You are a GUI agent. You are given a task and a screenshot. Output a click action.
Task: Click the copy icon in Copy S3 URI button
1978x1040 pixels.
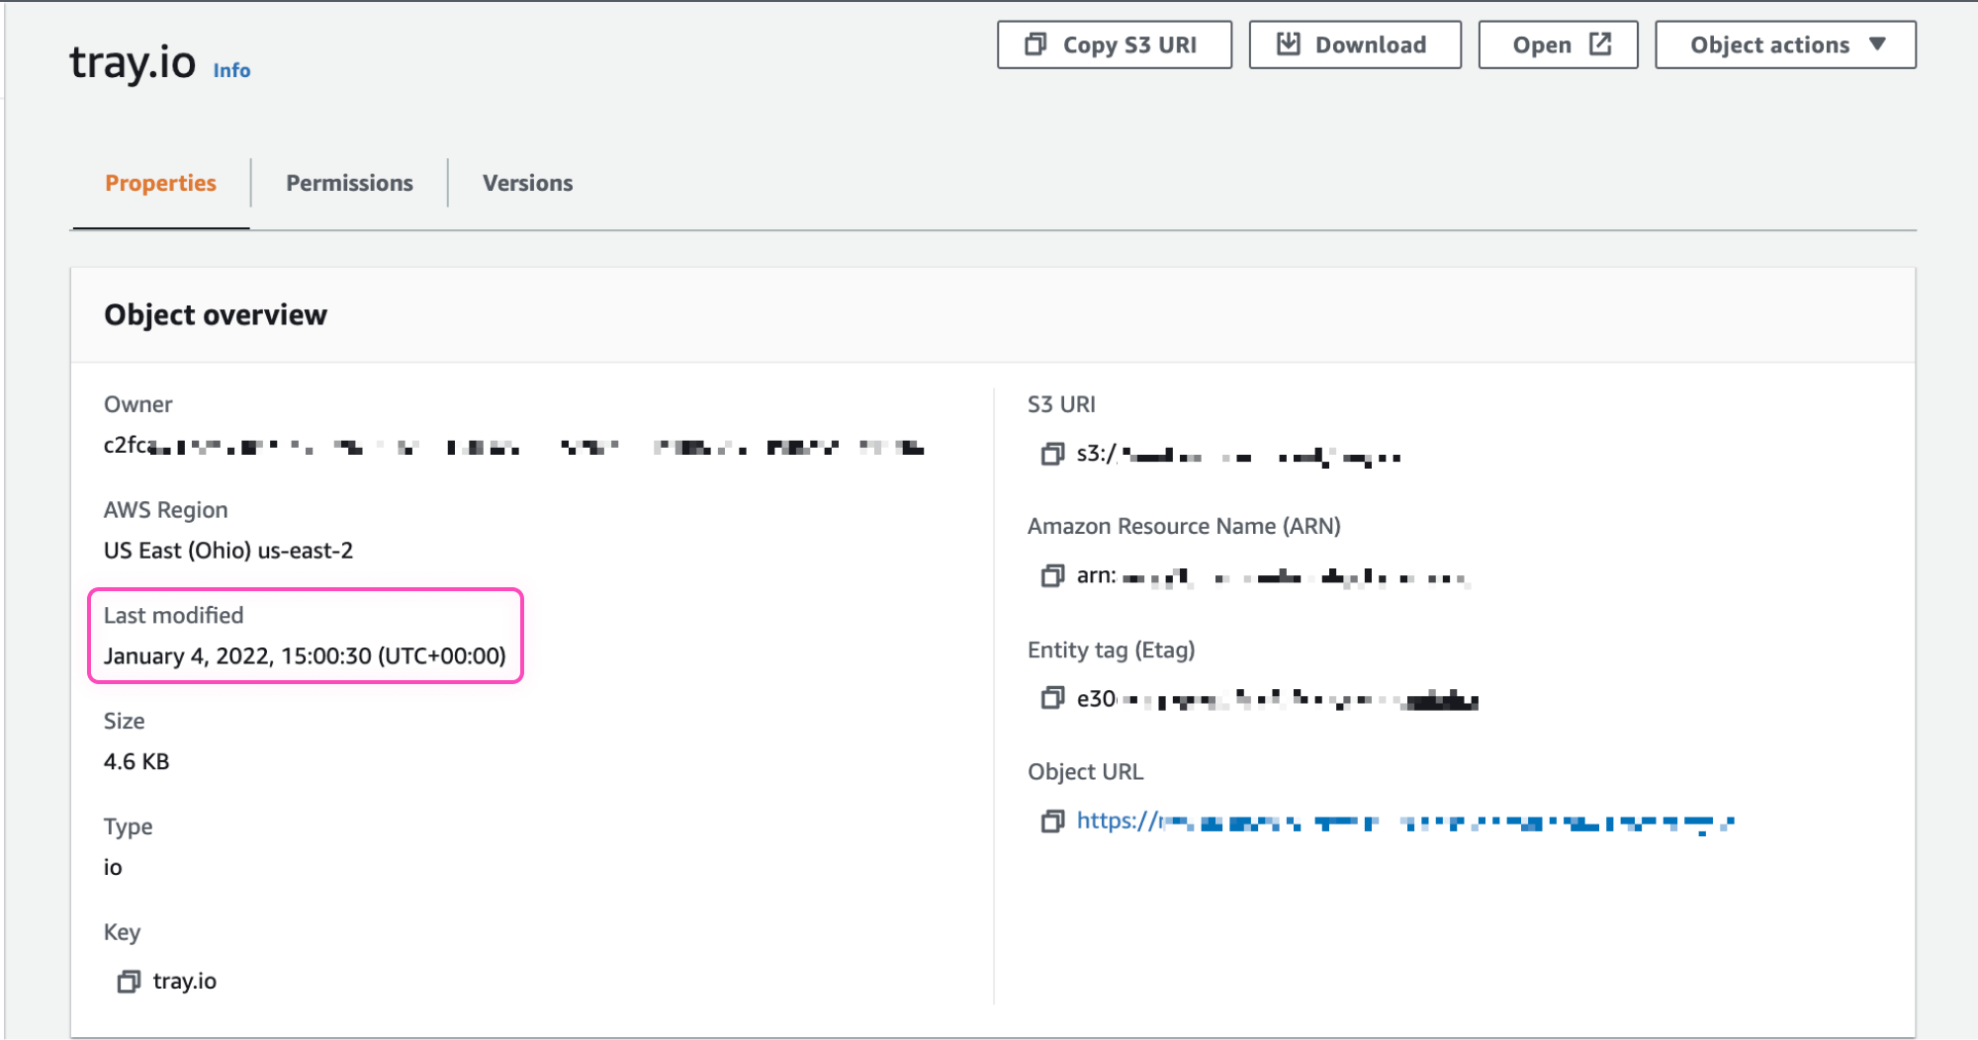point(1035,44)
